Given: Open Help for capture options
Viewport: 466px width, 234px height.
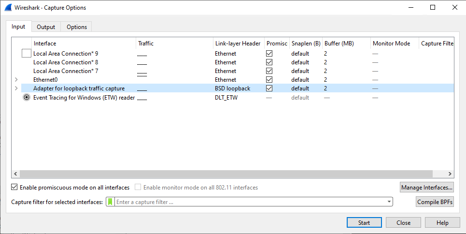Looking at the screenshot, I should [442, 223].
